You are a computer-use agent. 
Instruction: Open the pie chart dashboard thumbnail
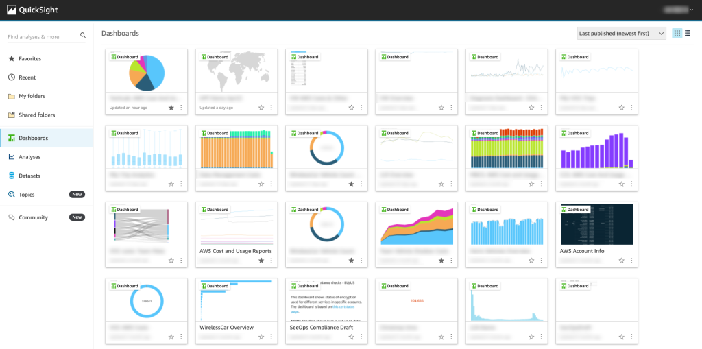click(x=147, y=71)
